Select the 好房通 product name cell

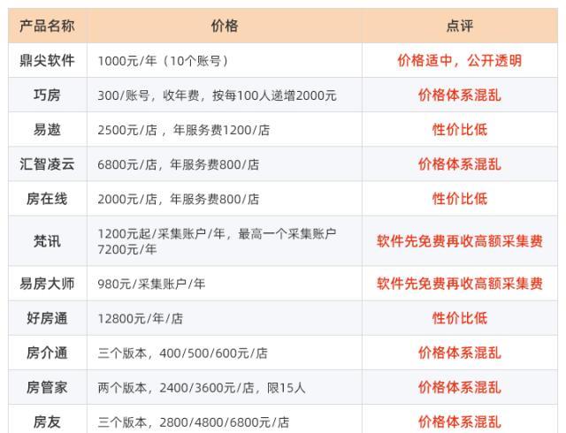(47, 318)
